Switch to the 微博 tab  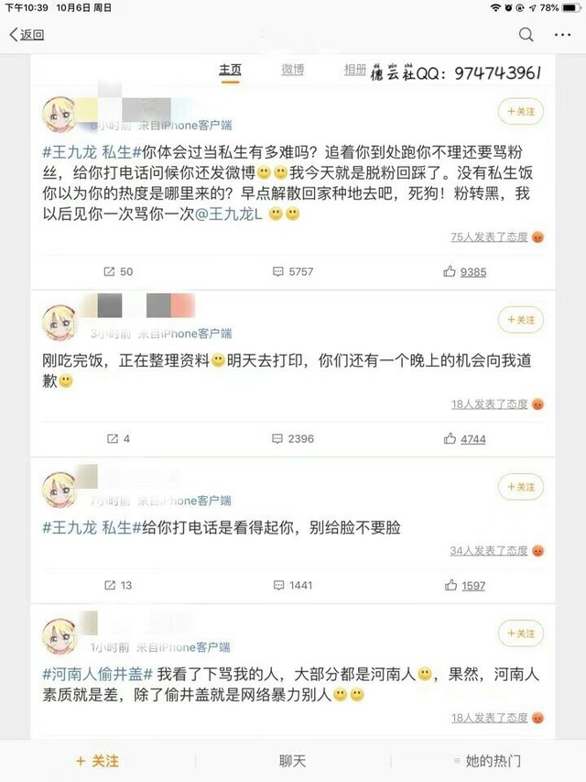coord(292,70)
